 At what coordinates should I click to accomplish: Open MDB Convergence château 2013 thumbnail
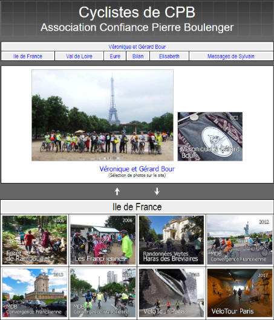(34, 293)
